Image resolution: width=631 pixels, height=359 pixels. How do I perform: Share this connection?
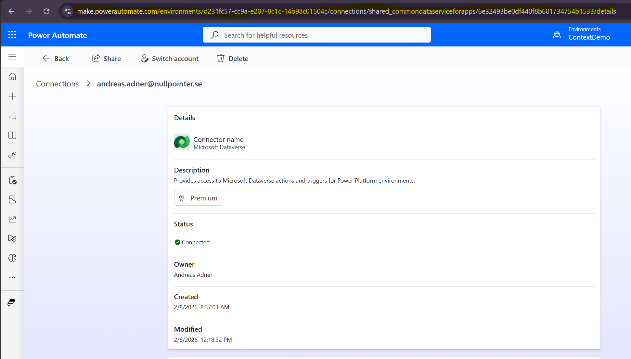point(107,58)
